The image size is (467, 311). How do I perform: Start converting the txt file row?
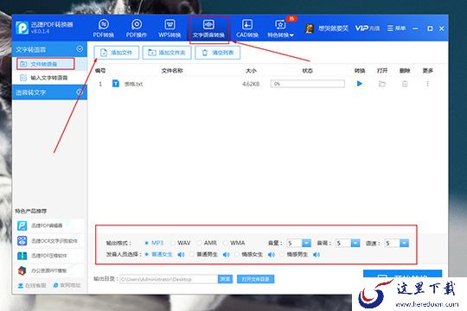pyautogui.click(x=360, y=84)
